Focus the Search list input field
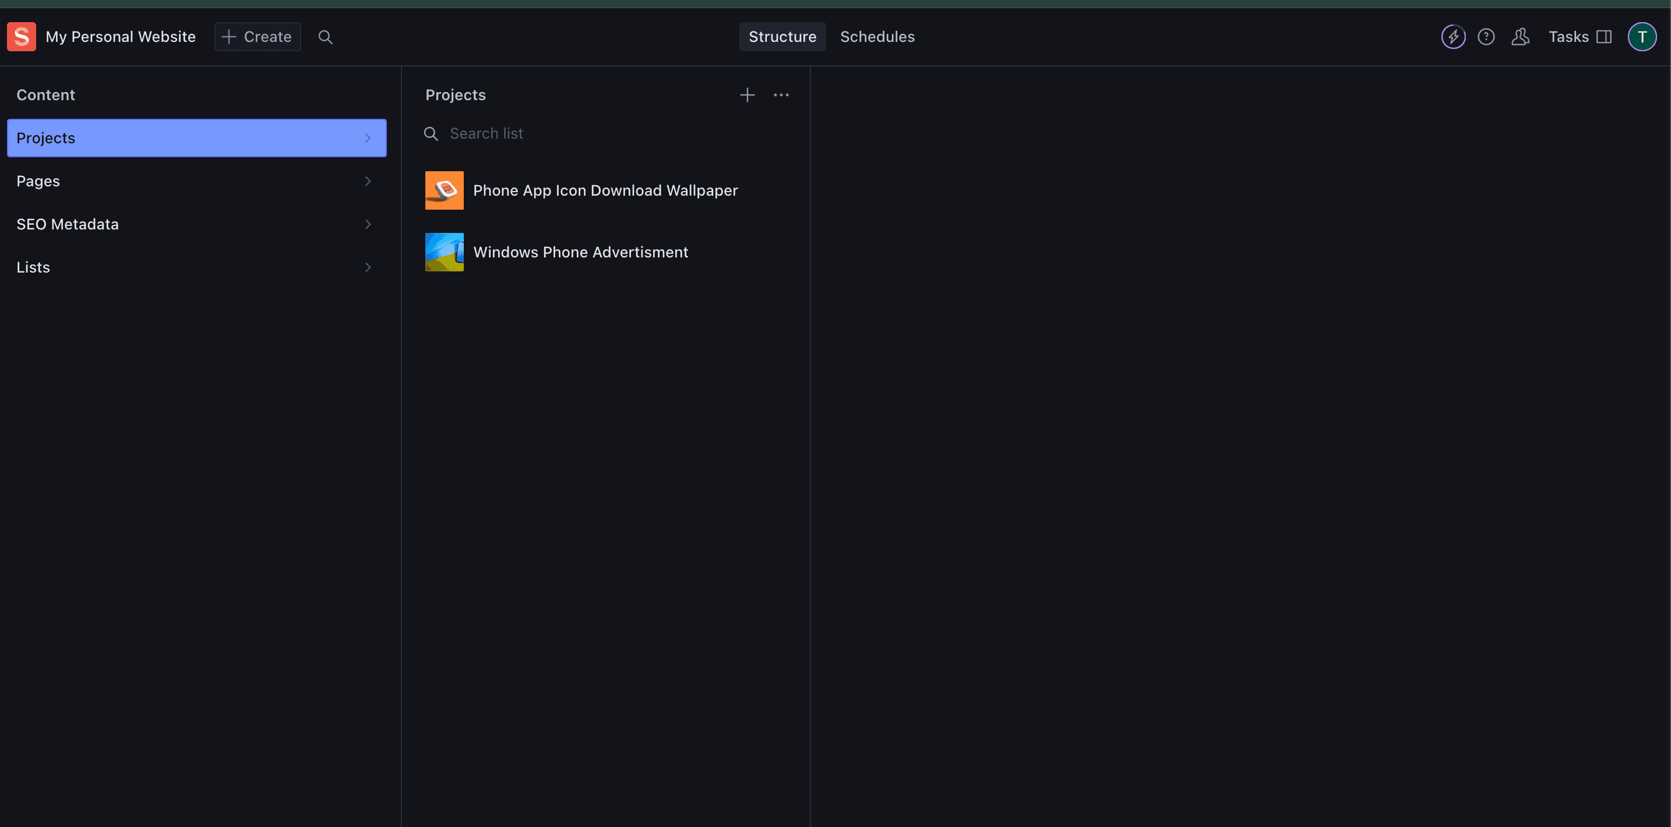This screenshot has width=1671, height=827. tap(607, 133)
